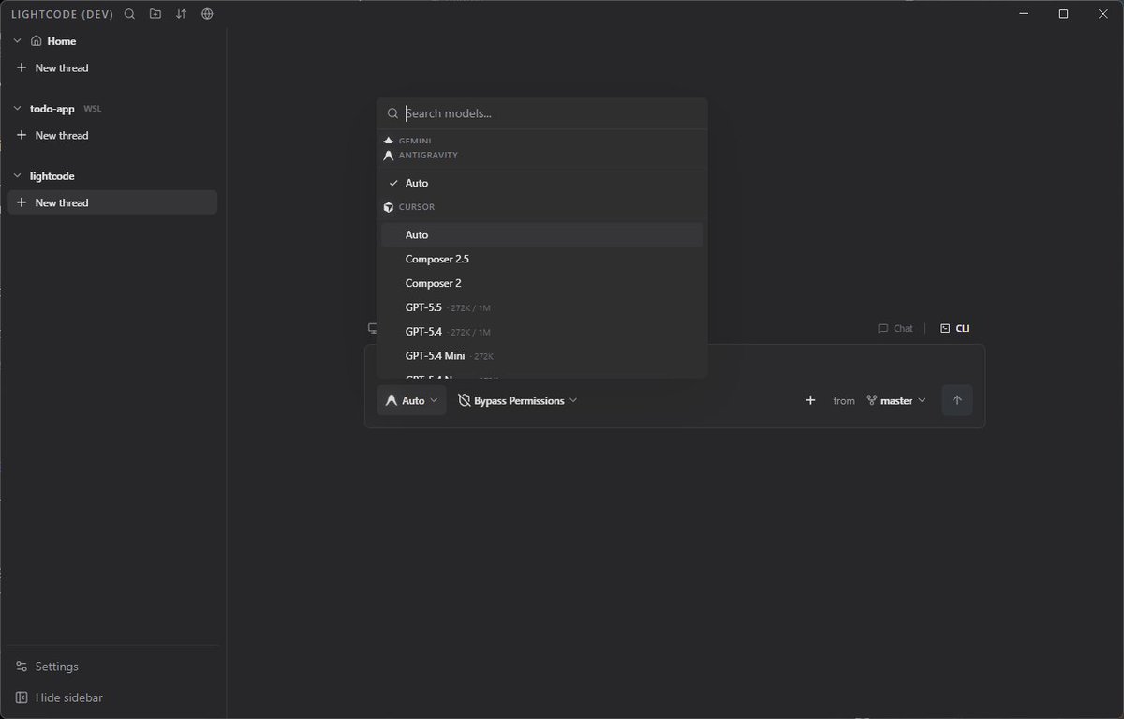Click the Antigravity provider logo in list
Viewport: 1124px width, 719px height.
(x=389, y=156)
